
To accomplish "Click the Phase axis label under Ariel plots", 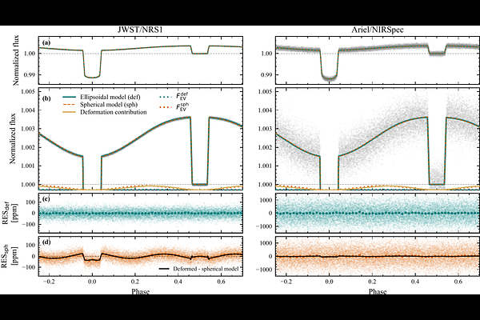I will [378, 291].
